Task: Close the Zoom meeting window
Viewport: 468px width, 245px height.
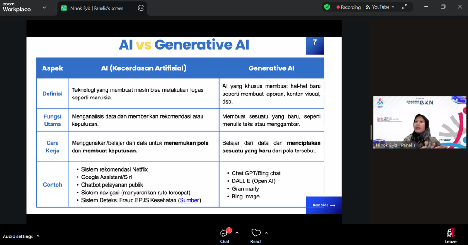Action: [x=460, y=7]
